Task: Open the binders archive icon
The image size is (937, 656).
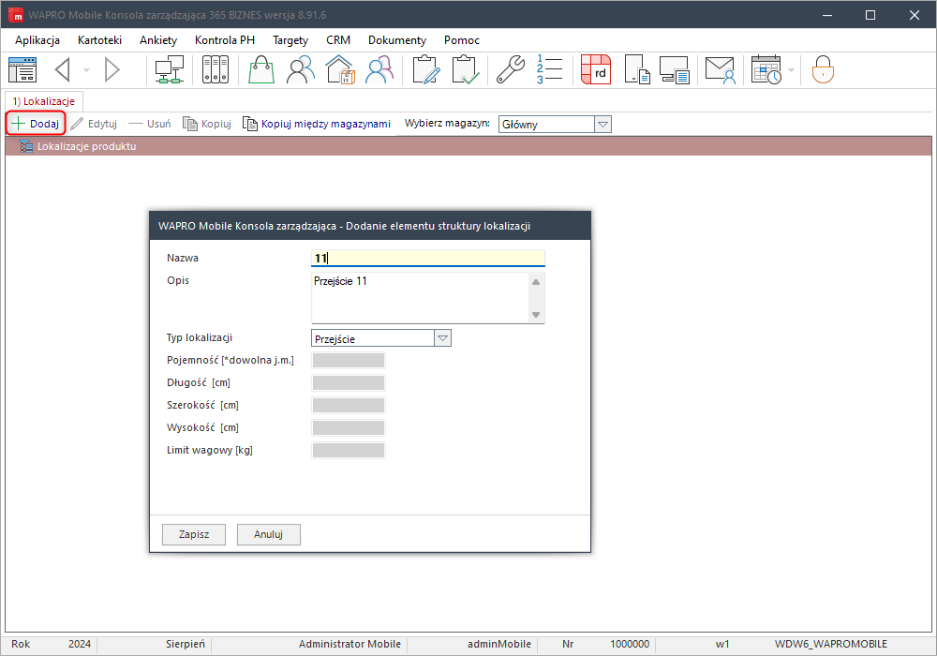Action: tap(215, 70)
